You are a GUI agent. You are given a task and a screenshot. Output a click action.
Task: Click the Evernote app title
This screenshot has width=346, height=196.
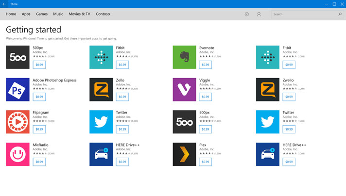point(207,48)
